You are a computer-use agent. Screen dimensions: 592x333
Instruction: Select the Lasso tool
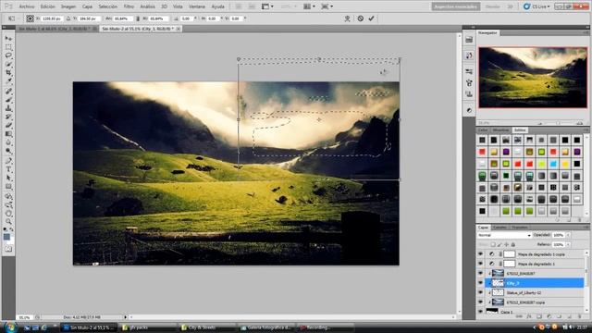[x=8, y=55]
